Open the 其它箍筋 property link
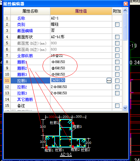This screenshot has height=161, width=140. click(x=25, y=100)
